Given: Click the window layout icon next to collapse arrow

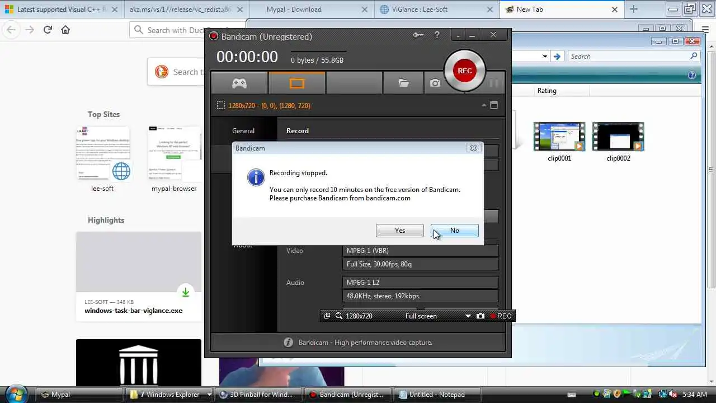Looking at the screenshot, I should coord(494,105).
